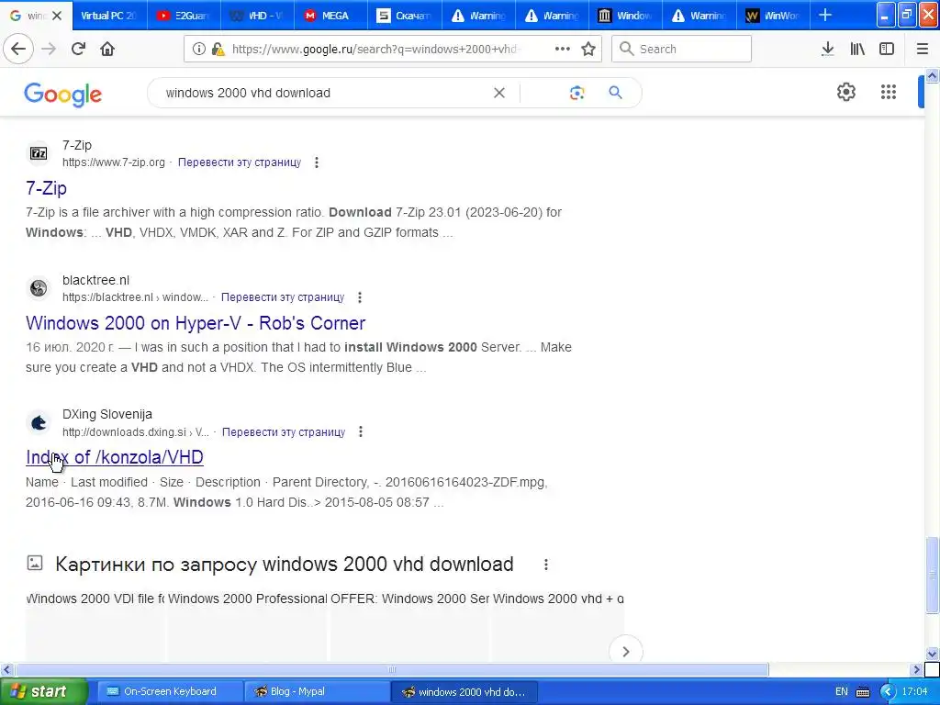Image resolution: width=940 pixels, height=705 pixels.
Task: Switch to the Скачать tab
Action: [x=404, y=16]
